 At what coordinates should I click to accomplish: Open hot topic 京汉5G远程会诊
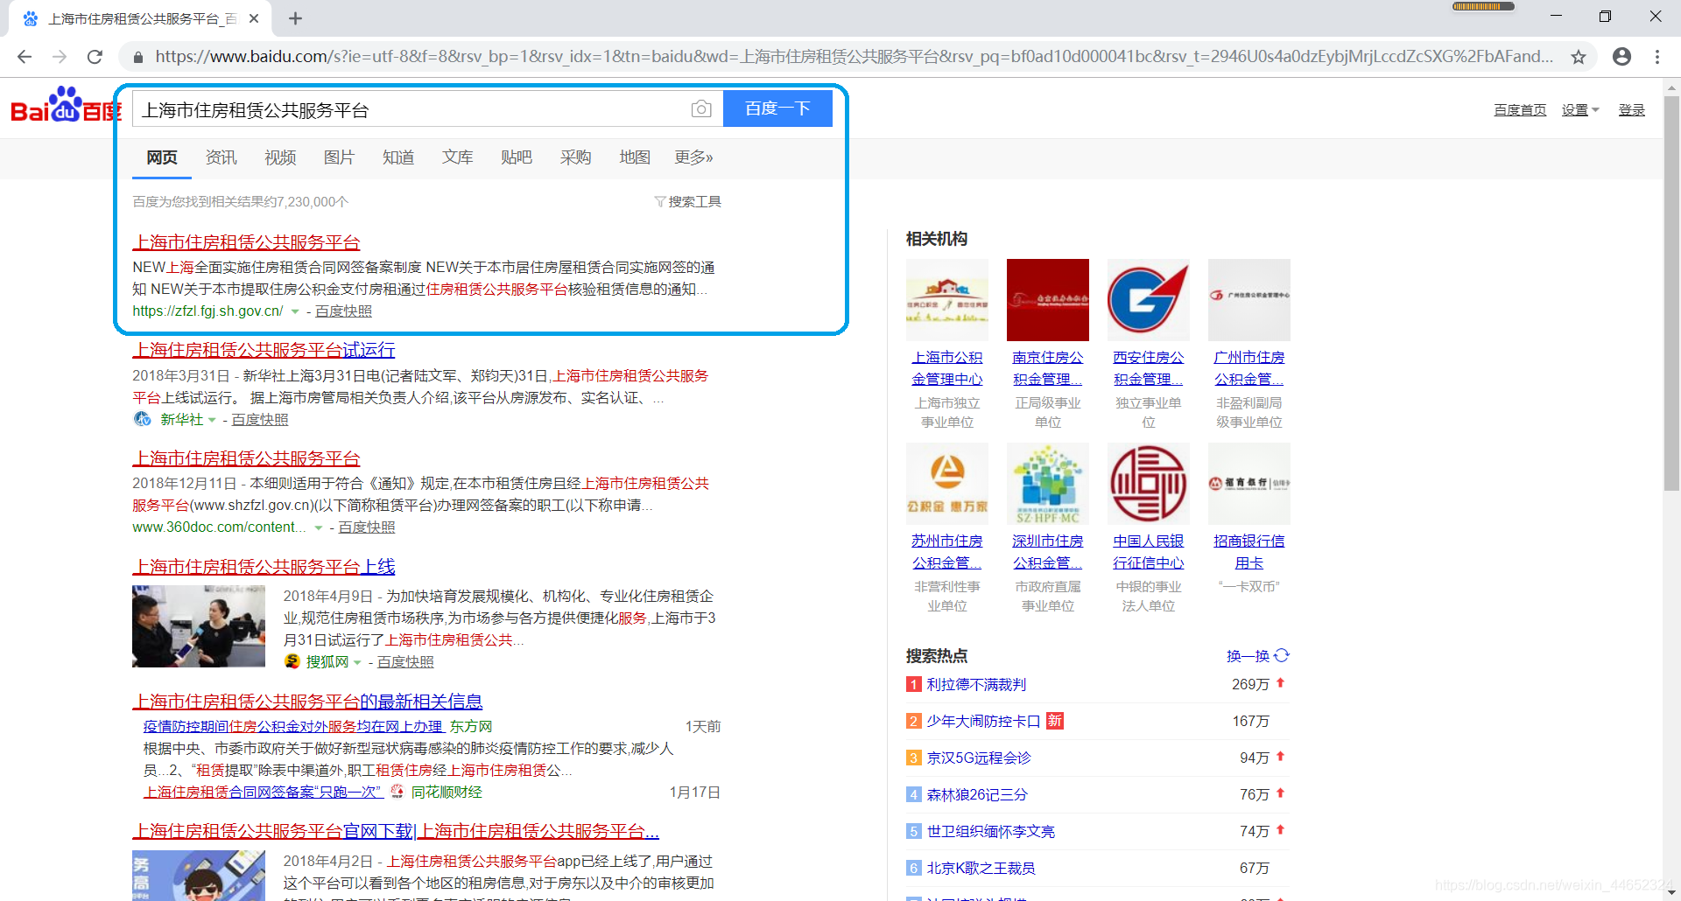979,758
